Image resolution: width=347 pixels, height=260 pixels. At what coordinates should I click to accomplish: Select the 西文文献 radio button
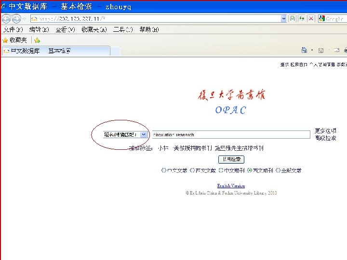pos(192,170)
